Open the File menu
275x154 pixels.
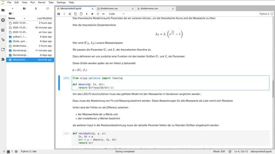pyautogui.click(x=9, y=3)
